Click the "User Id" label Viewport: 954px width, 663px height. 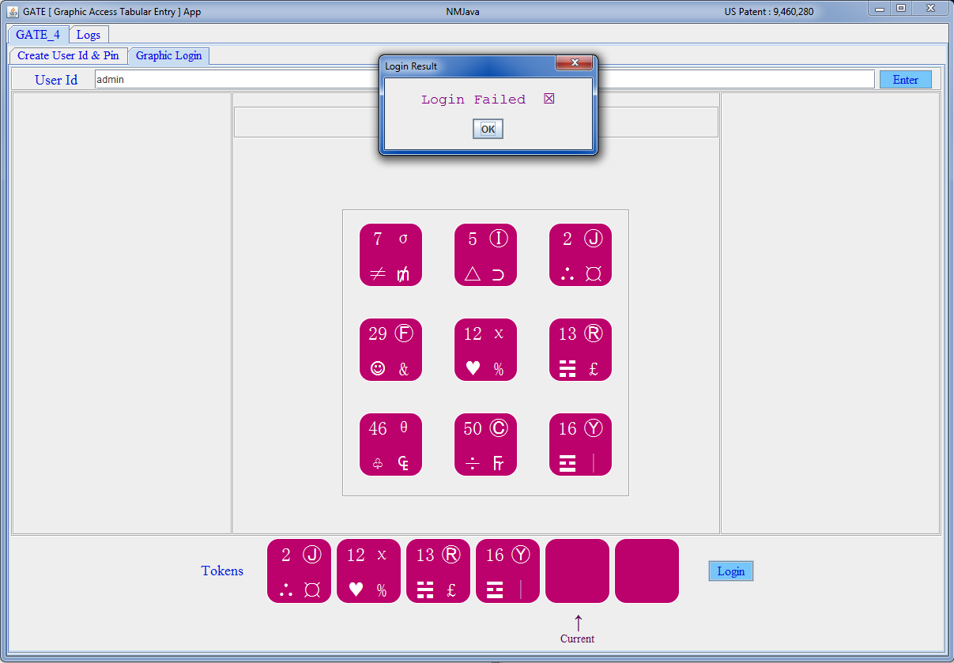(56, 80)
